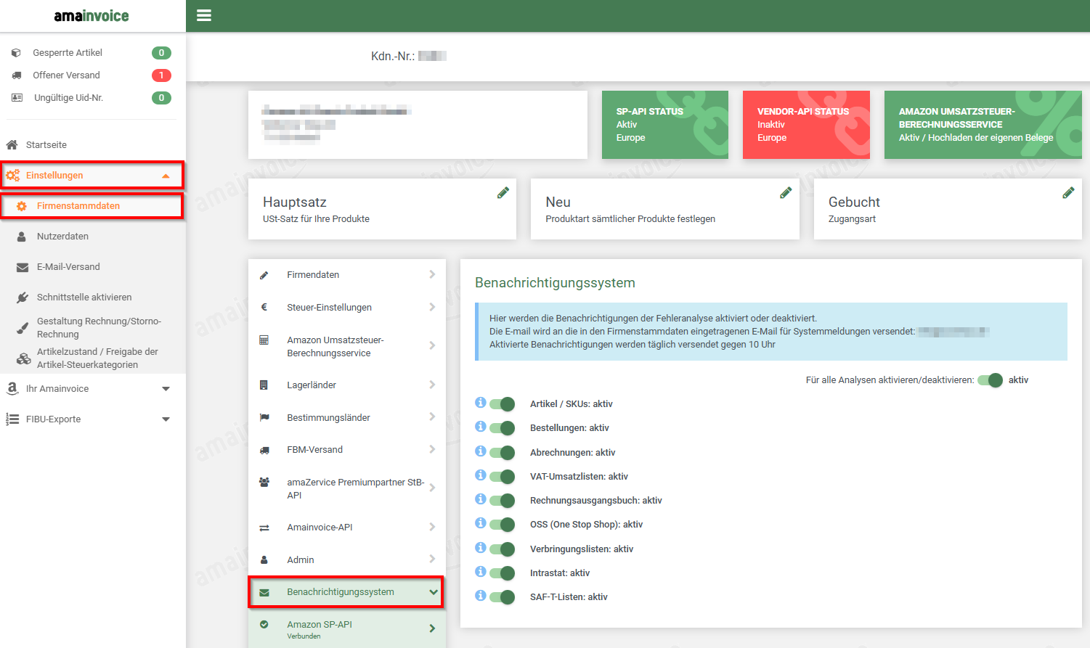Select Lagerländer in settings list
The width and height of the screenshot is (1090, 648).
(x=312, y=385)
